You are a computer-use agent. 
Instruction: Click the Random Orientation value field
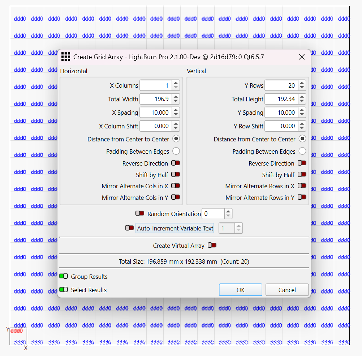(213, 214)
